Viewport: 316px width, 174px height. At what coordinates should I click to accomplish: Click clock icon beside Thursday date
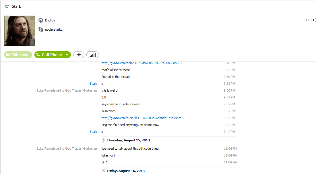click(x=103, y=140)
